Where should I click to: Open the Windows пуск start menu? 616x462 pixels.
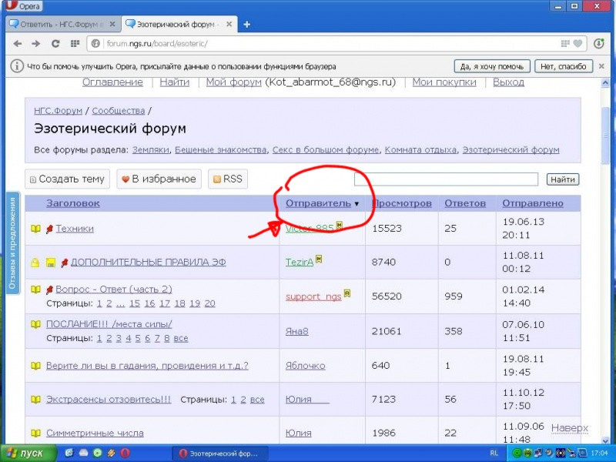pyautogui.click(x=26, y=453)
